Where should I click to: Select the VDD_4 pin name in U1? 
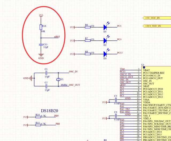[x=147, y=119]
